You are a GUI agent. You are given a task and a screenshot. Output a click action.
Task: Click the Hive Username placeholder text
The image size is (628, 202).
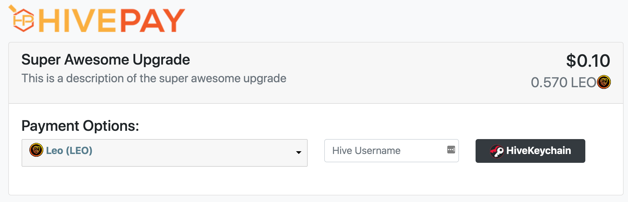(x=366, y=151)
